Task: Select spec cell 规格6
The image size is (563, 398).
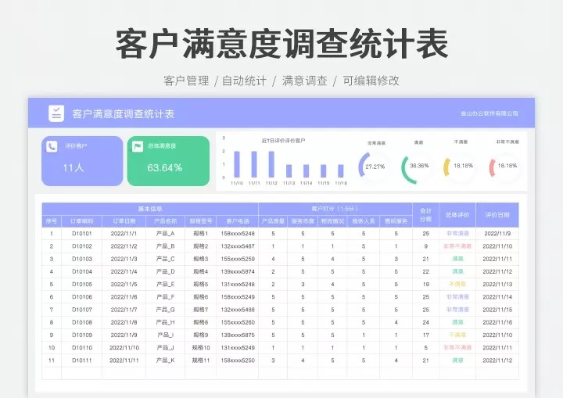Action: pyautogui.click(x=201, y=296)
